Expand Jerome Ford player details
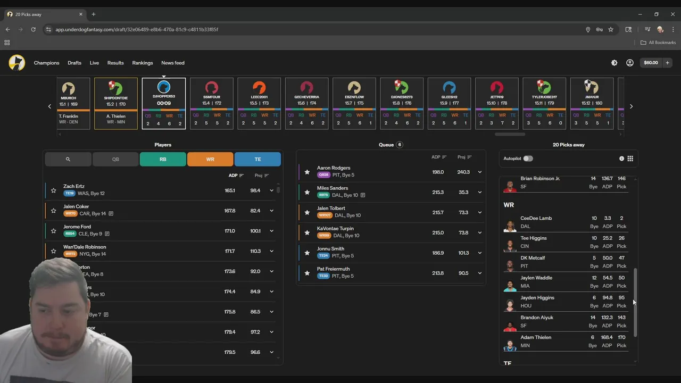This screenshot has height=383, width=681. 271,231
